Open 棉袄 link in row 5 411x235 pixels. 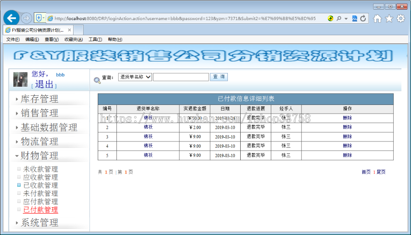coord(148,155)
